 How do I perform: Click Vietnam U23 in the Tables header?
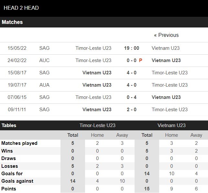coord(171,125)
